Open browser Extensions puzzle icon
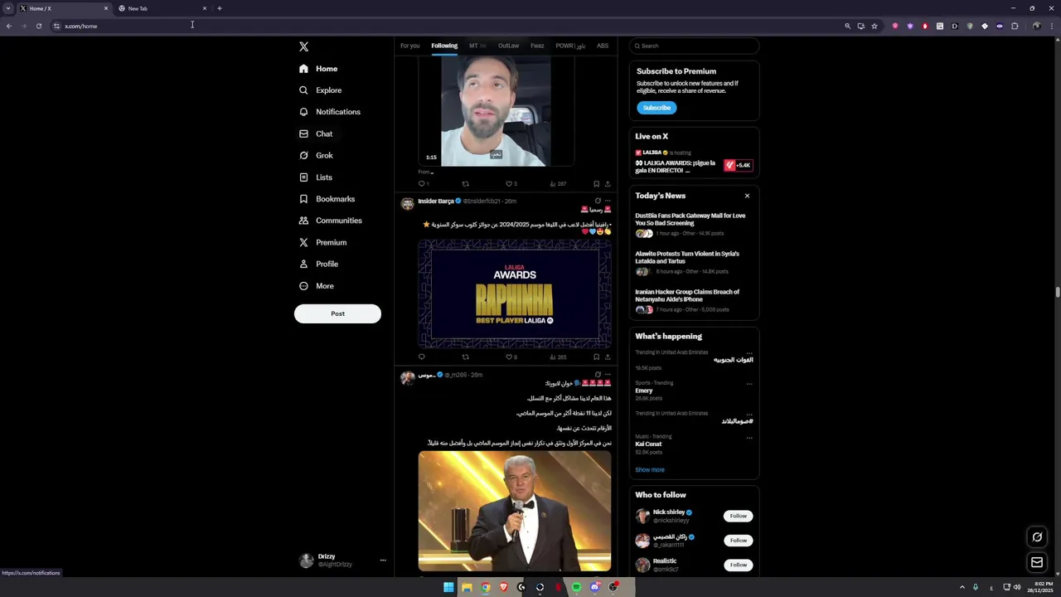The height and width of the screenshot is (597, 1061). tap(1014, 26)
